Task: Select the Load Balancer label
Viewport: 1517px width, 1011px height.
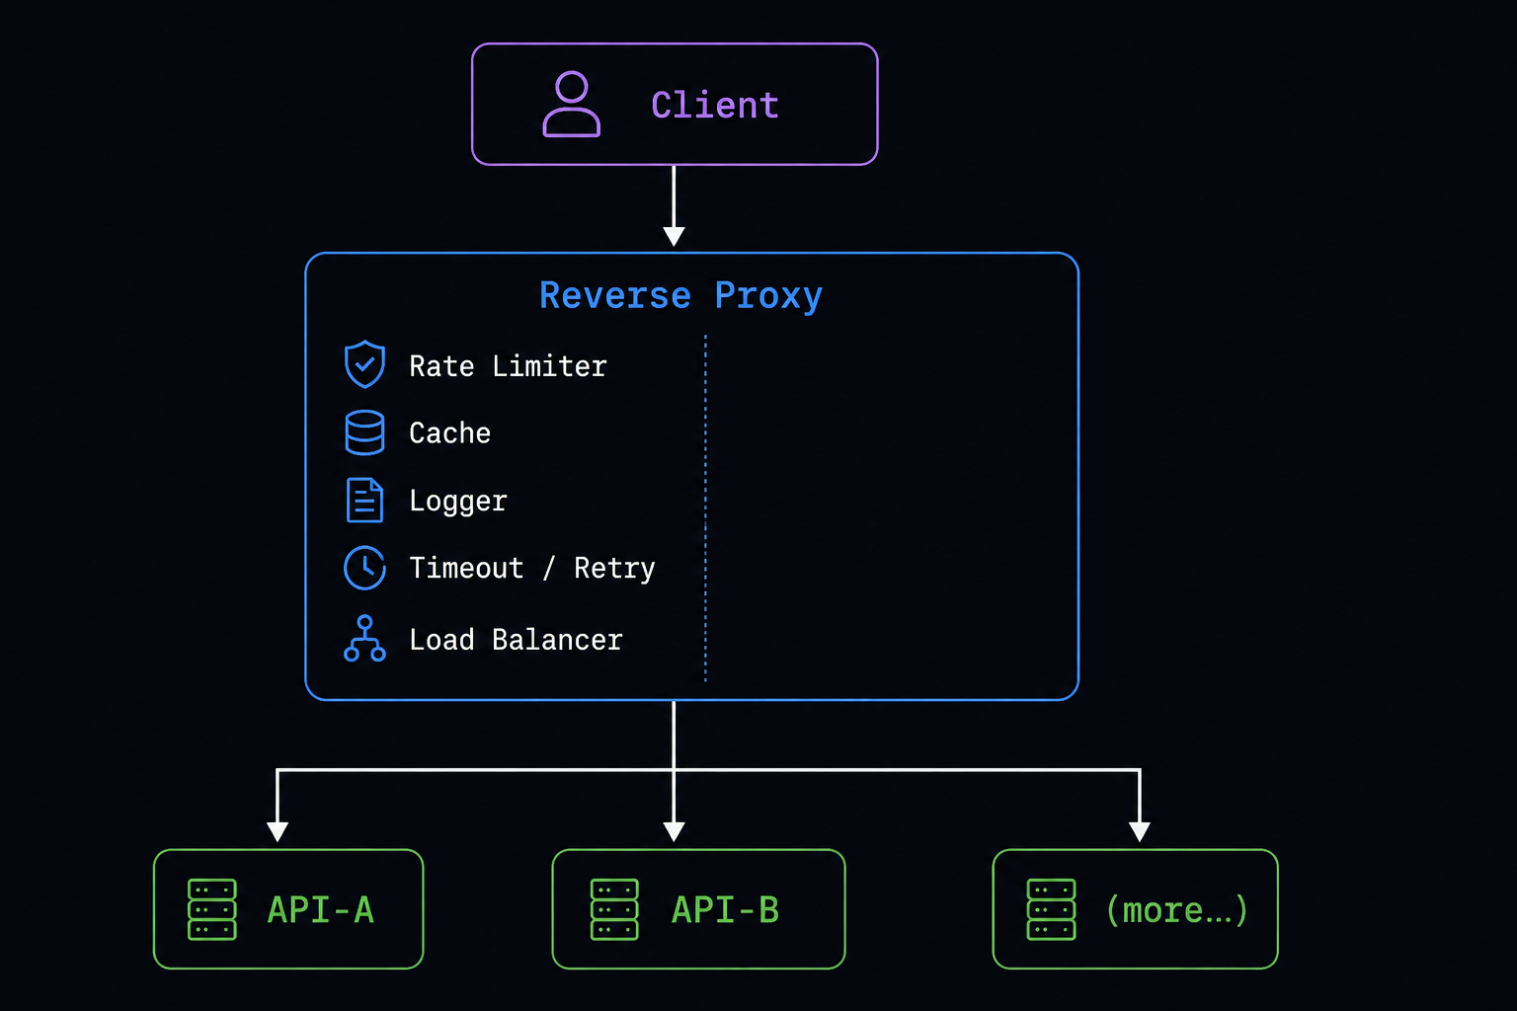Action: 516,640
